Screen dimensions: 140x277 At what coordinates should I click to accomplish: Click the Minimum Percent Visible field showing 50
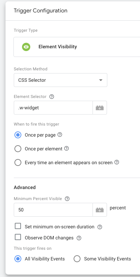coord(53,210)
